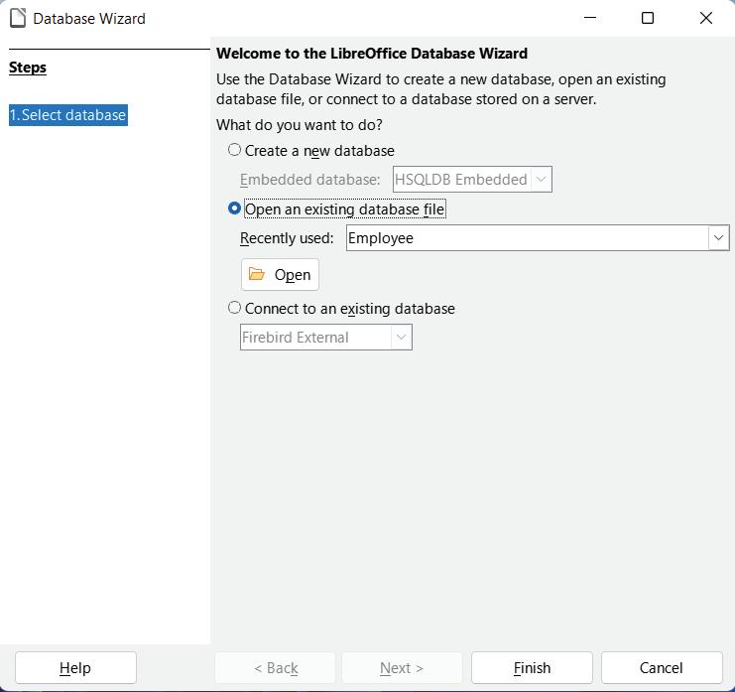Select the Create a new database option
735x692 pixels.
coord(235,150)
